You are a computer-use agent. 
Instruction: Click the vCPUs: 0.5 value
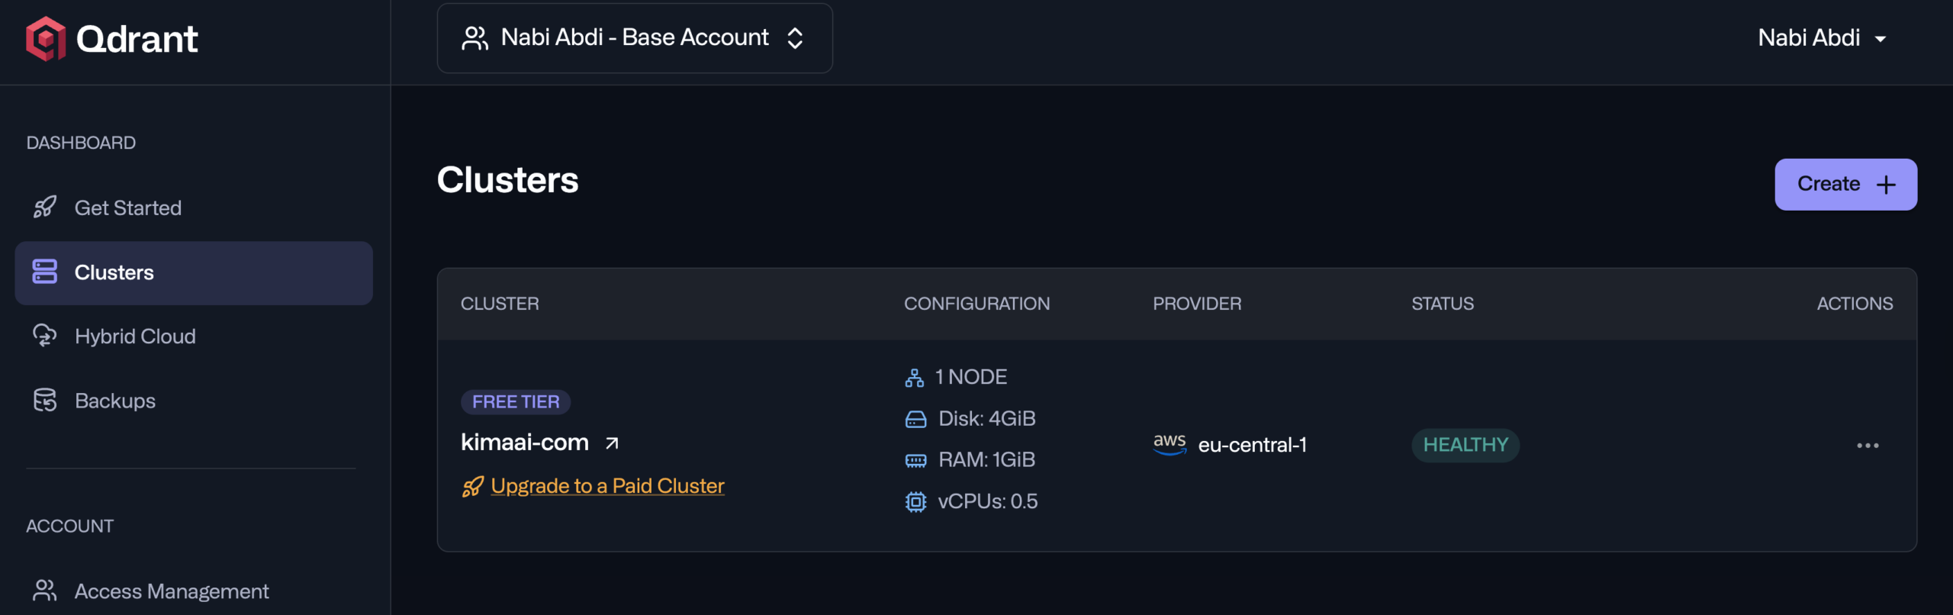pyautogui.click(x=987, y=501)
